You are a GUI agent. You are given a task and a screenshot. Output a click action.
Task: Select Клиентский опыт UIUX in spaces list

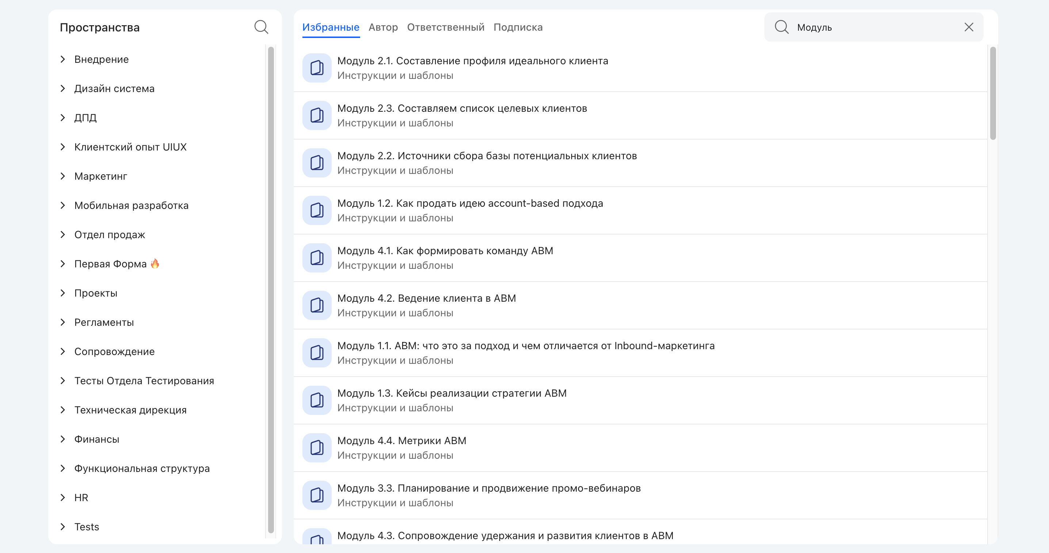point(130,147)
